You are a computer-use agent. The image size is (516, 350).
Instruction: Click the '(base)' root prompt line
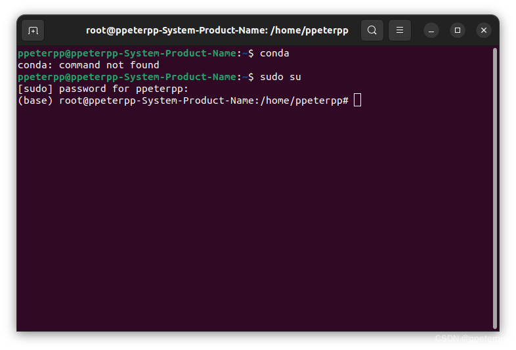click(x=183, y=100)
